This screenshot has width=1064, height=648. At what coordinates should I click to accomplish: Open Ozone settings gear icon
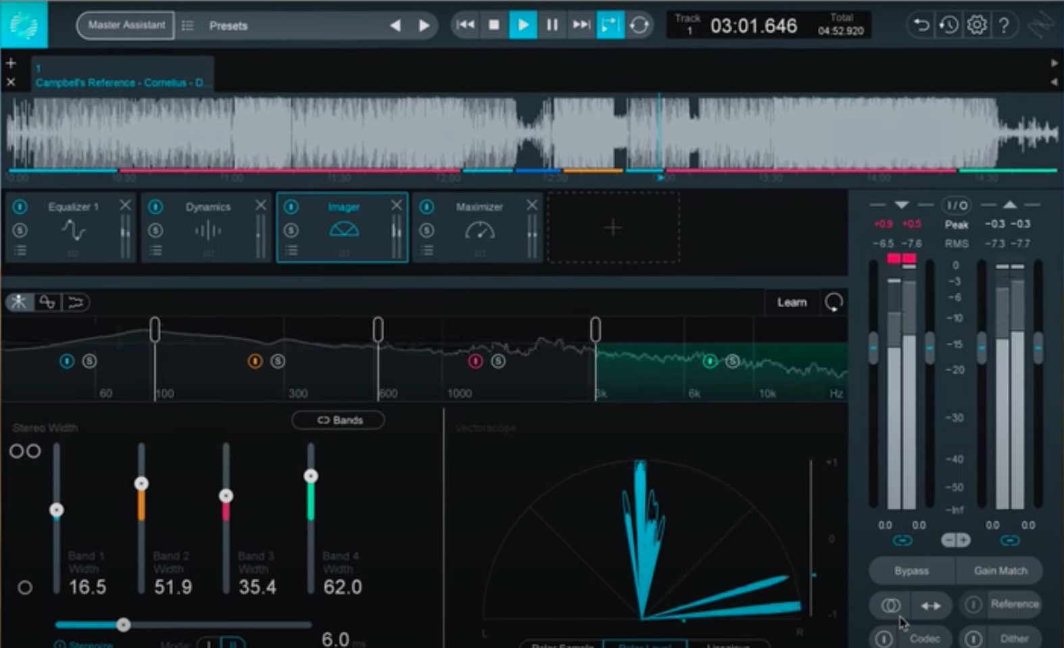pos(977,25)
